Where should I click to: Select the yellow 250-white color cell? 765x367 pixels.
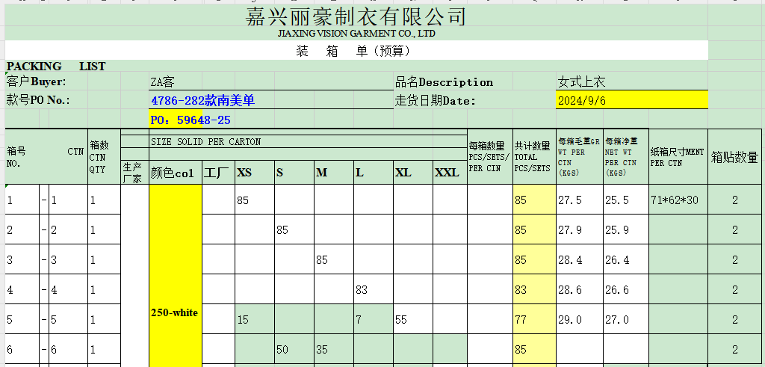click(175, 312)
